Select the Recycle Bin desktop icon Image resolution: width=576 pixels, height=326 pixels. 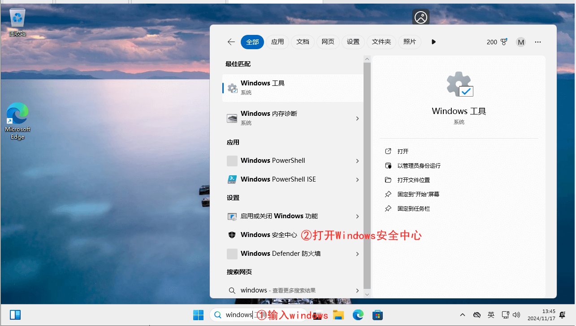pyautogui.click(x=17, y=23)
